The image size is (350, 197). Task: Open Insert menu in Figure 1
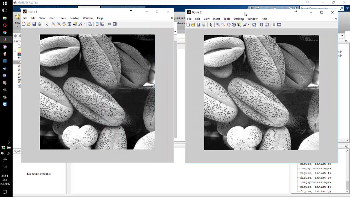pyautogui.click(x=52, y=18)
